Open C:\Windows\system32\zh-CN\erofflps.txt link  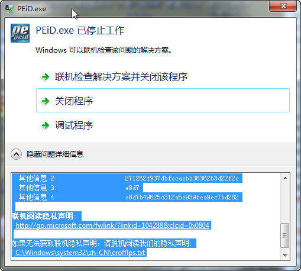[x=80, y=253]
